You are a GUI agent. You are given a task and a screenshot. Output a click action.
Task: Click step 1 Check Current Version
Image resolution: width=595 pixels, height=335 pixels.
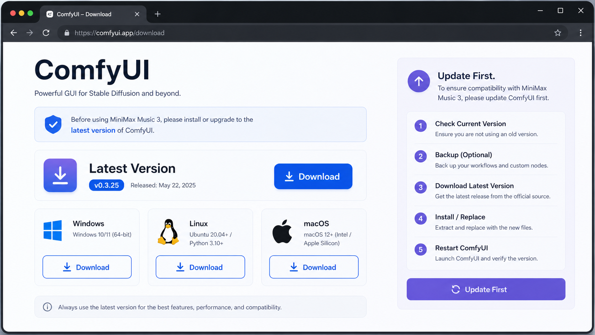click(486, 128)
